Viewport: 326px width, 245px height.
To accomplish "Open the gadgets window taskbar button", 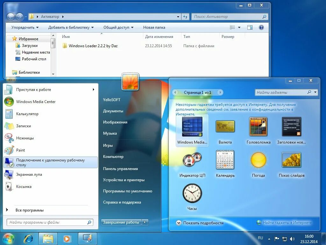I will pyautogui.click(x=87, y=239).
